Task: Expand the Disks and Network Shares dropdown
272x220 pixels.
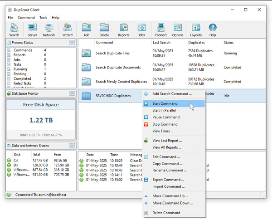Action: 72,146
